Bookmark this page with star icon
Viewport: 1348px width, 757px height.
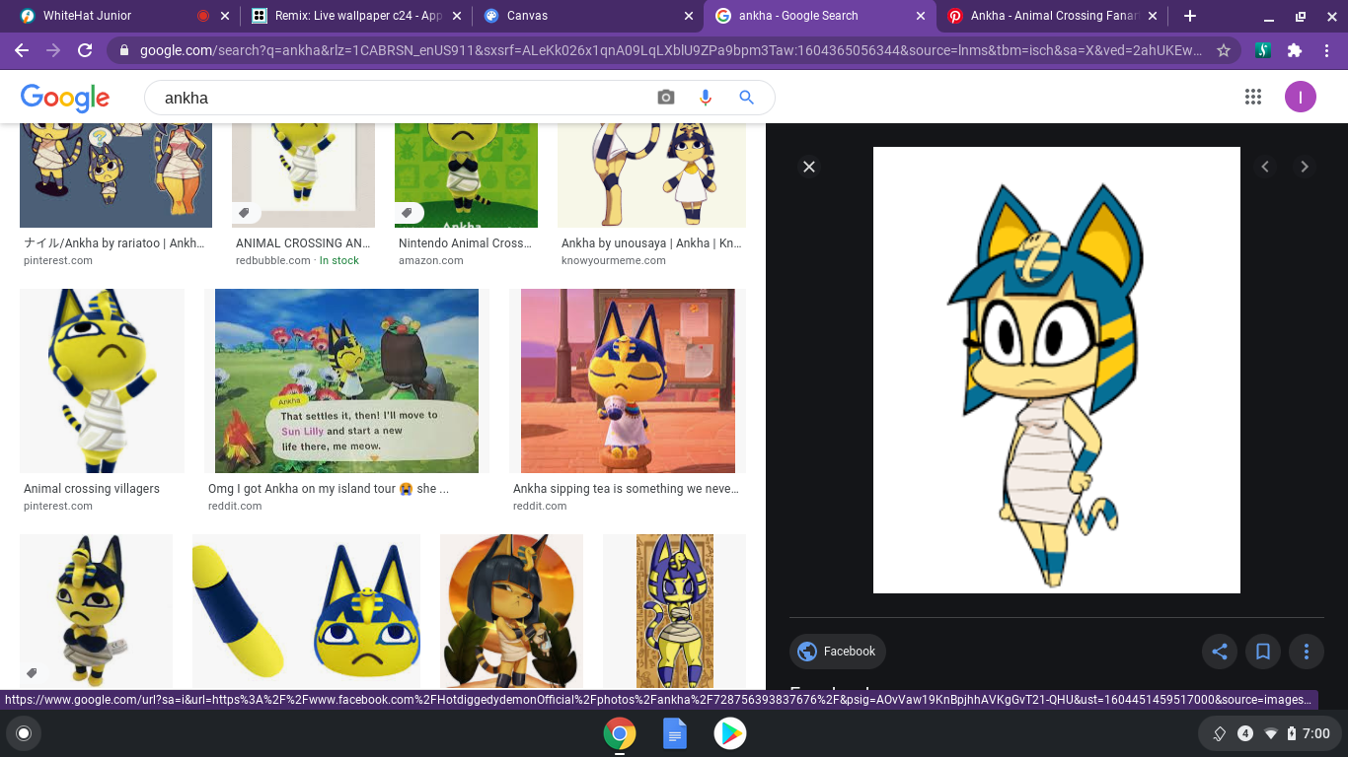pos(1224,50)
